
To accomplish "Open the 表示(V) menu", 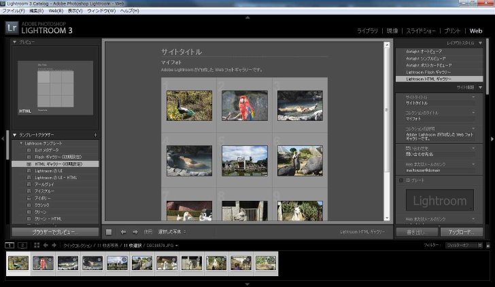I will [75, 11].
